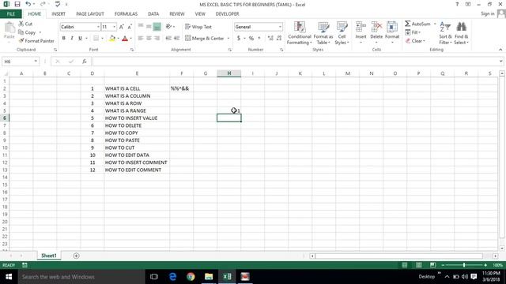Toggle Align Left button
Viewport: 506px width, 284px height.
(x=141, y=39)
